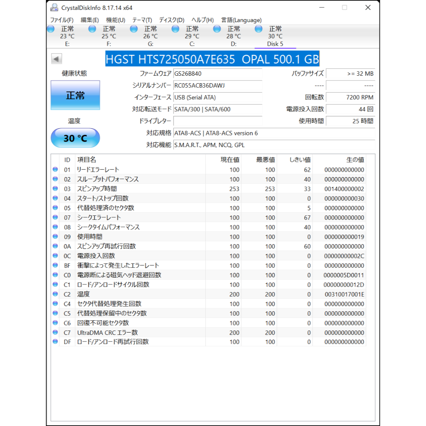
Task: Click status orb for BF 衝撃 error rate
Action: (55, 265)
